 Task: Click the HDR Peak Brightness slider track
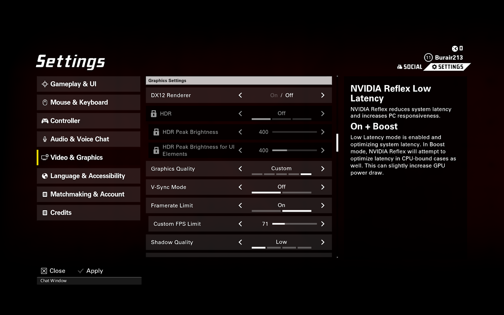295,132
